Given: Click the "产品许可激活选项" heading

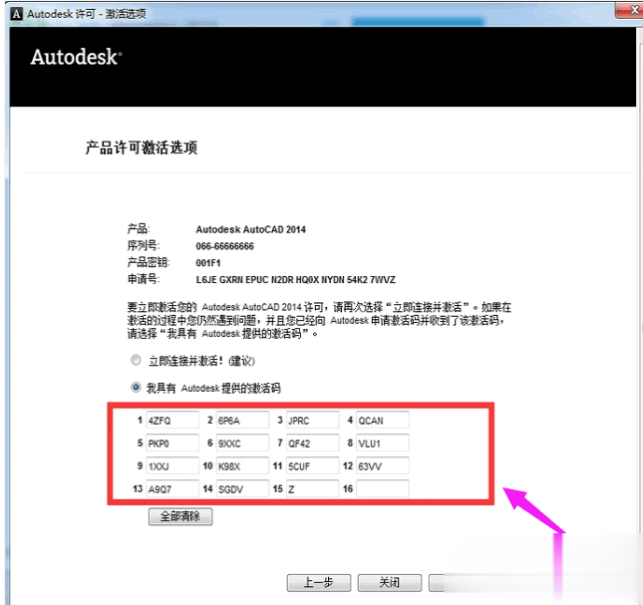Looking at the screenshot, I should (142, 148).
